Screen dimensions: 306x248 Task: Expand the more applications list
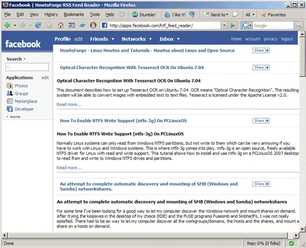pos(13,116)
